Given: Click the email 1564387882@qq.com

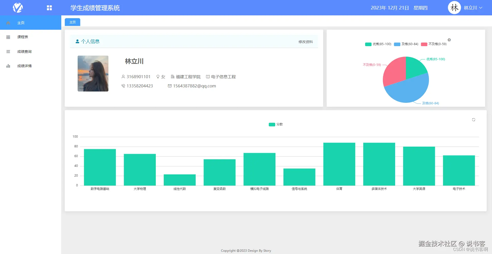Looking at the screenshot, I should pos(194,86).
